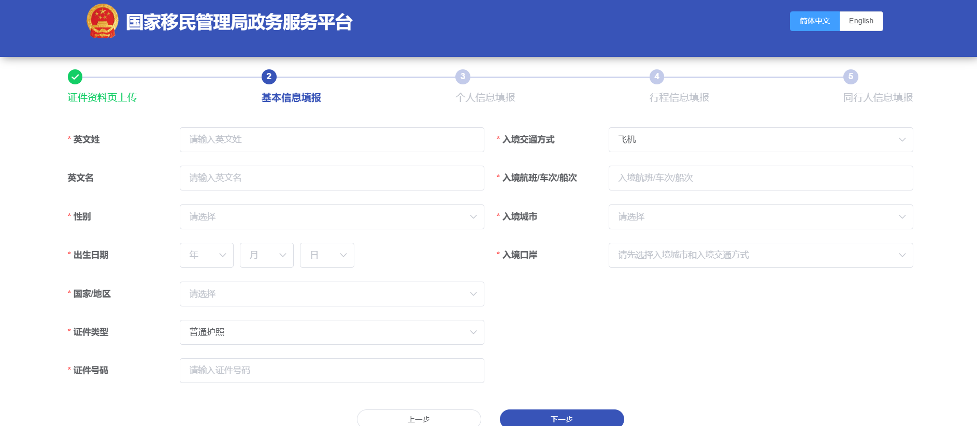Click the 英文姓 label
Screen dimensions: 977x426
coord(87,140)
